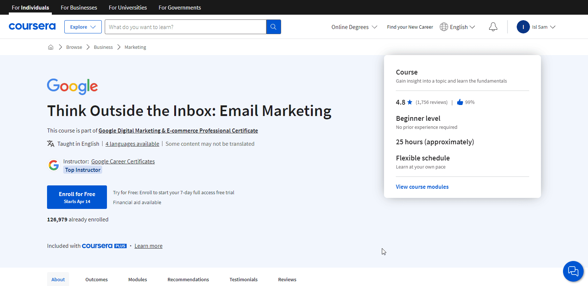Switch to For Businesses

79,7
